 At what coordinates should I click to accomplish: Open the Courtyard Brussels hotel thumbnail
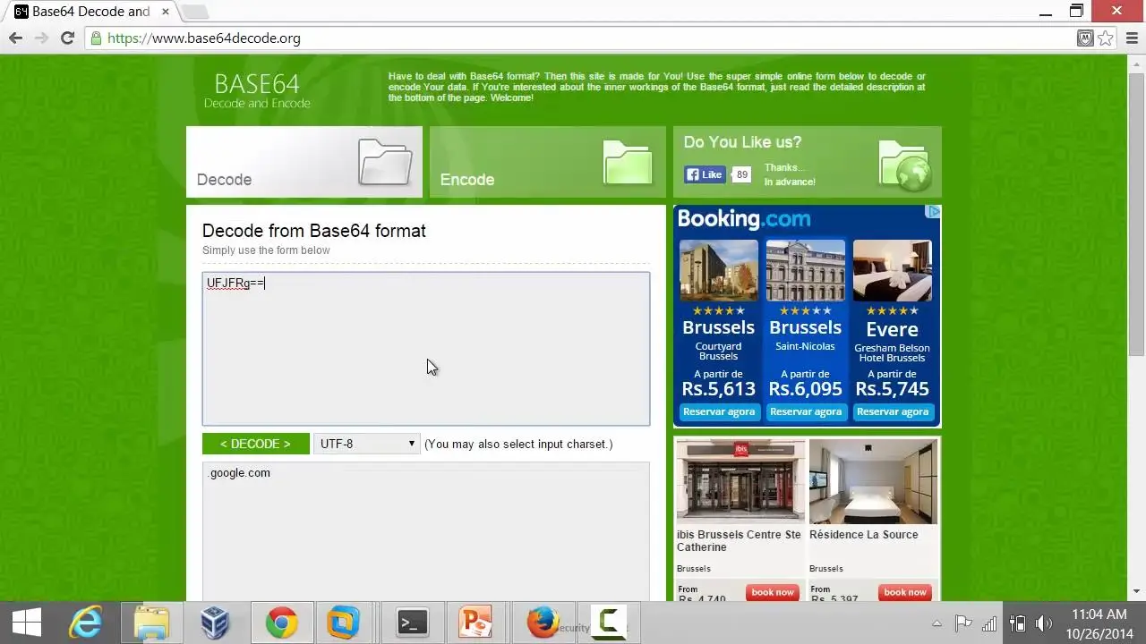718,270
